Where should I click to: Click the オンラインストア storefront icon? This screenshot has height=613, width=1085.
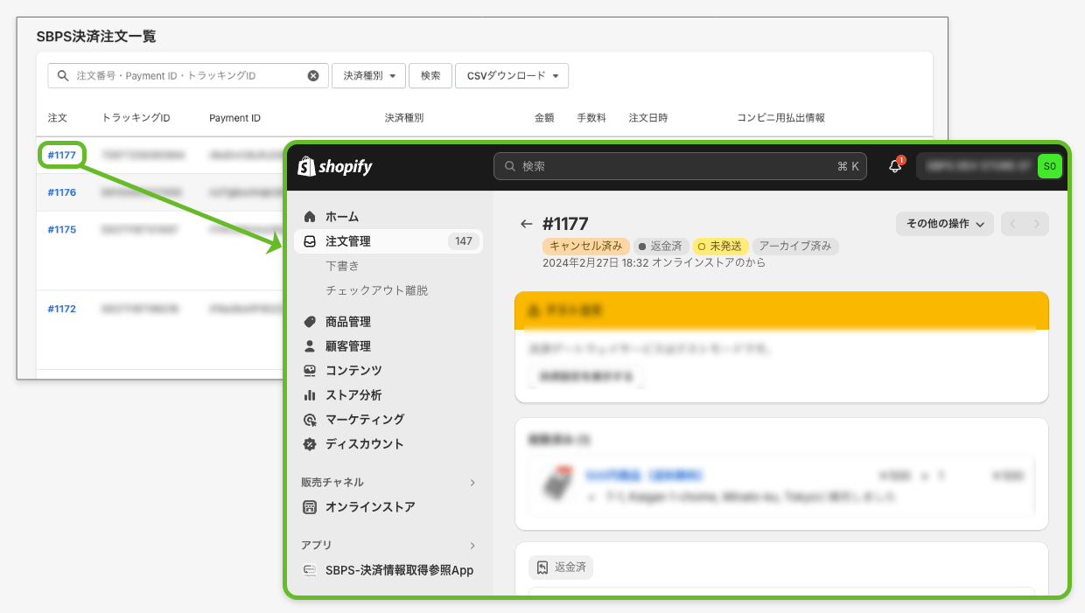coord(310,507)
